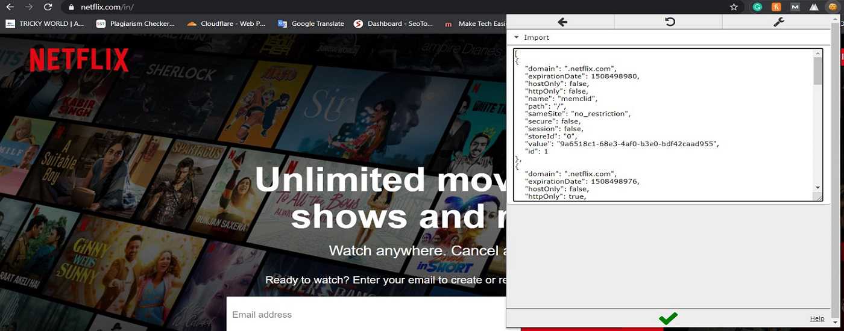This screenshot has width=844, height=331.
Task: Open the mountain-shaped extension icon
Action: pos(814,7)
